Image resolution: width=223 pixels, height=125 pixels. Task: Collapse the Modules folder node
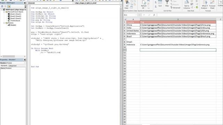pos(4,23)
